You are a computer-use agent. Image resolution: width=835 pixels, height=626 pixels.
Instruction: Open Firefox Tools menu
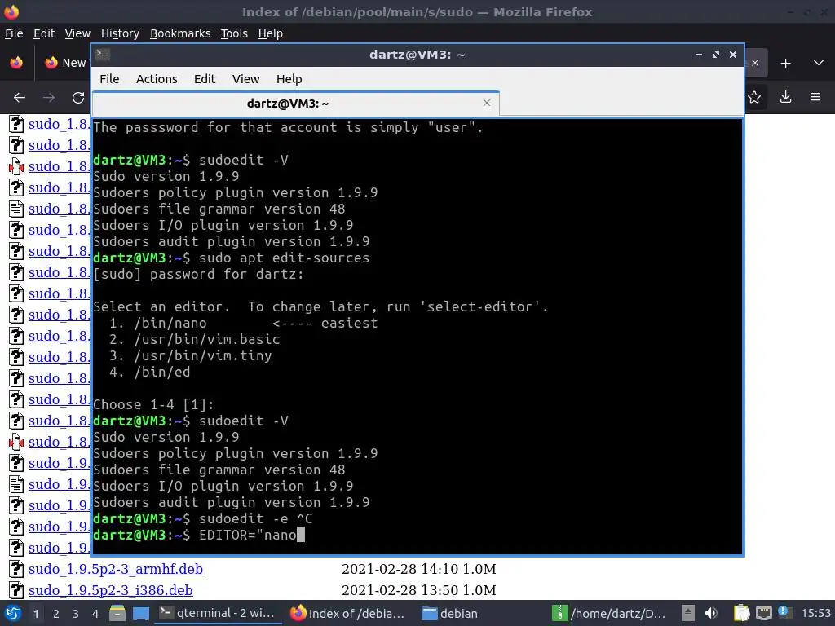pyautogui.click(x=234, y=33)
